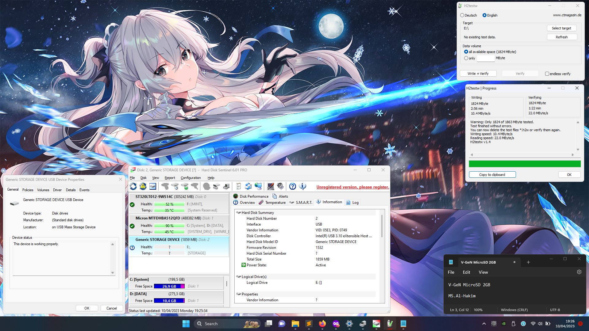Image resolution: width=589 pixels, height=331 pixels.
Task: Click the question mark status icon of Generic STORAGE DEVICE
Action: point(132,248)
